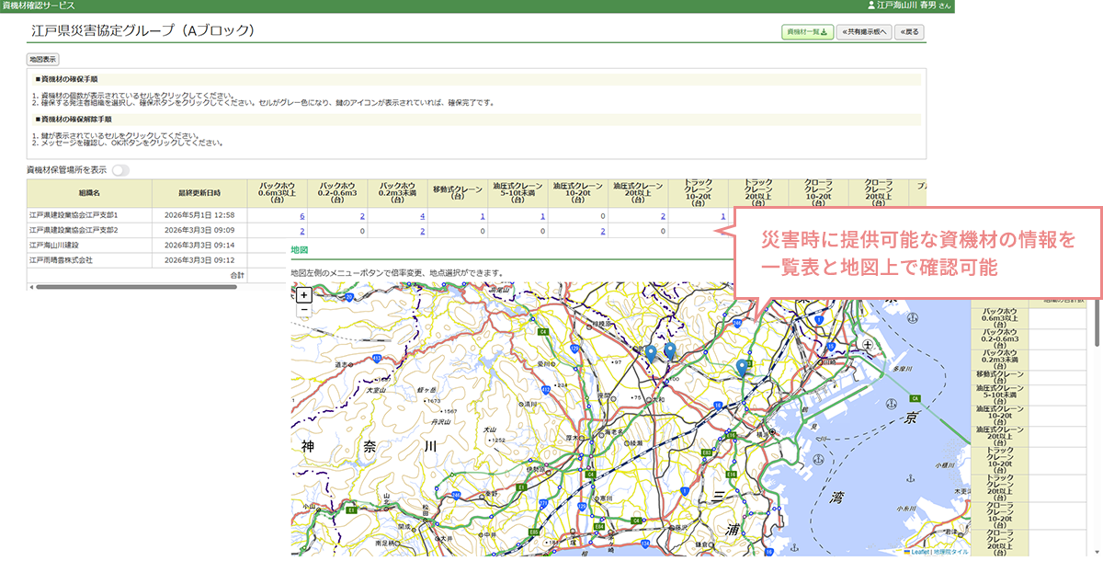Zoom in the map with plus button

pyautogui.click(x=304, y=295)
